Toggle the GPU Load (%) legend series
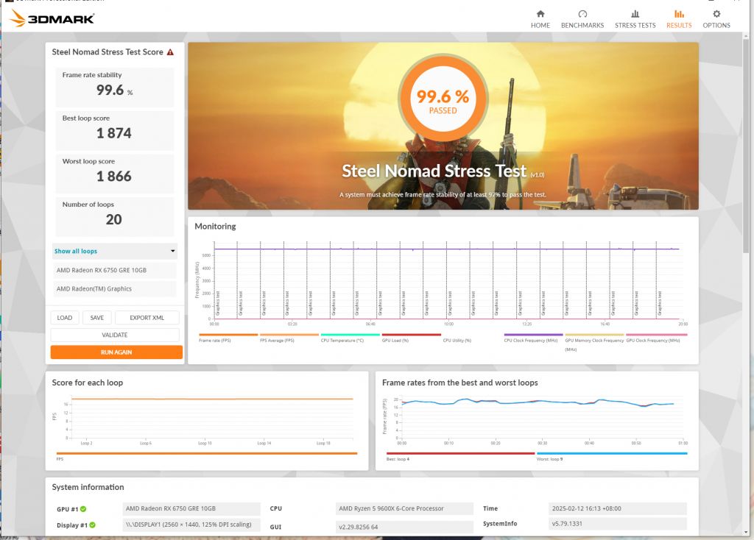 (x=411, y=335)
